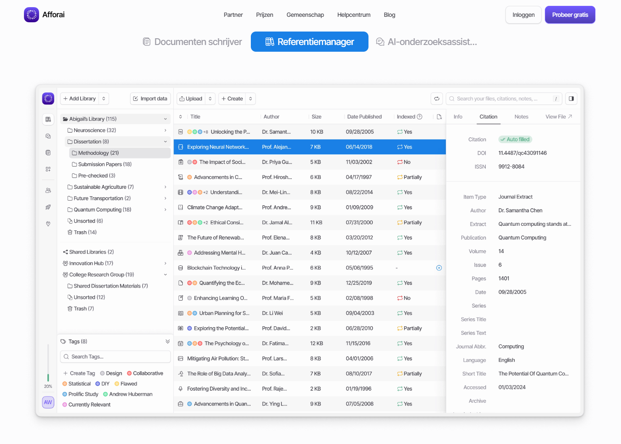Click the Import data button
The height and width of the screenshot is (444, 621).
150,99
